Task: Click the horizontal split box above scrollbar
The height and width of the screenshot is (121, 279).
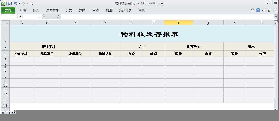Action: coord(276,21)
